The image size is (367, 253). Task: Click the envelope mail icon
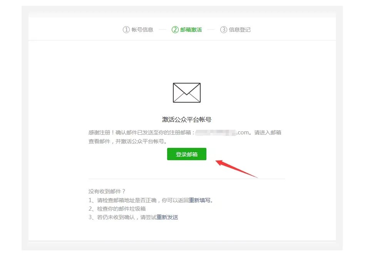point(186,93)
